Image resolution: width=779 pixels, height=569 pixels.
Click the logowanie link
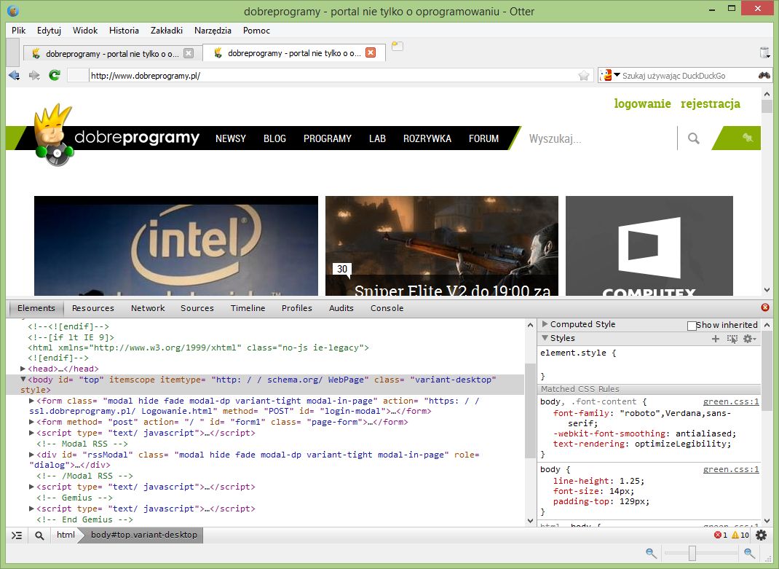(x=642, y=103)
